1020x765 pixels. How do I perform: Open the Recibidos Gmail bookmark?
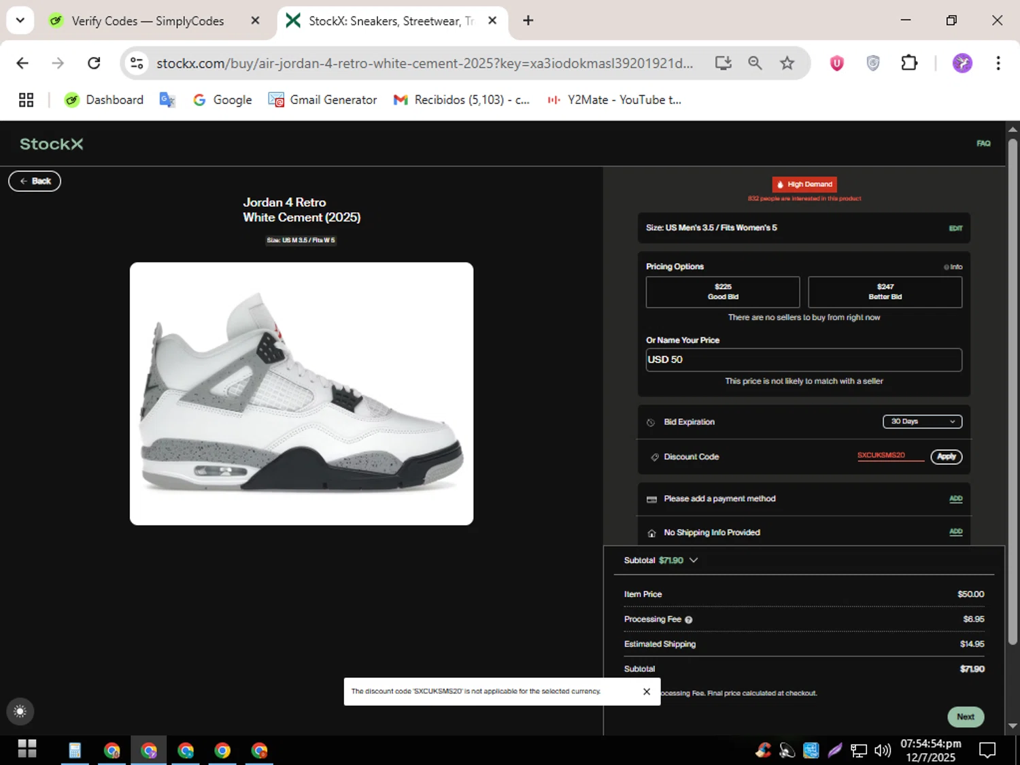(462, 100)
